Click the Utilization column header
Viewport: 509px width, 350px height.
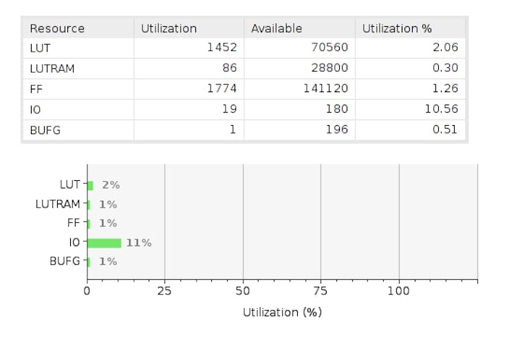click(x=169, y=28)
